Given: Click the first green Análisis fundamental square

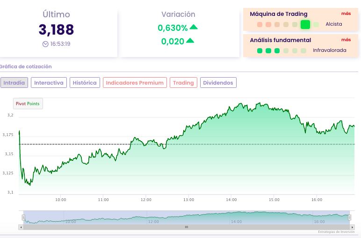Looking at the screenshot, I should 260,50.
